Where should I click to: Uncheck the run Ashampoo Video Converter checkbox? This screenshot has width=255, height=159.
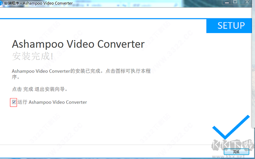tap(14, 102)
